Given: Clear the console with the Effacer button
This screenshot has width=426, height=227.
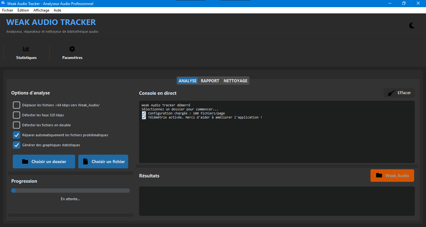Looking at the screenshot, I should pos(399,93).
